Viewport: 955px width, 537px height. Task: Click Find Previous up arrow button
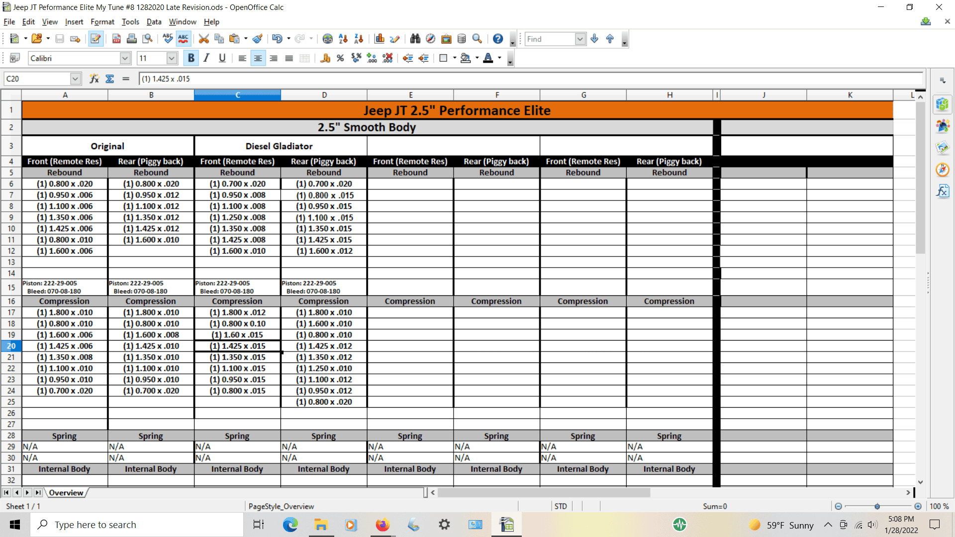point(610,39)
